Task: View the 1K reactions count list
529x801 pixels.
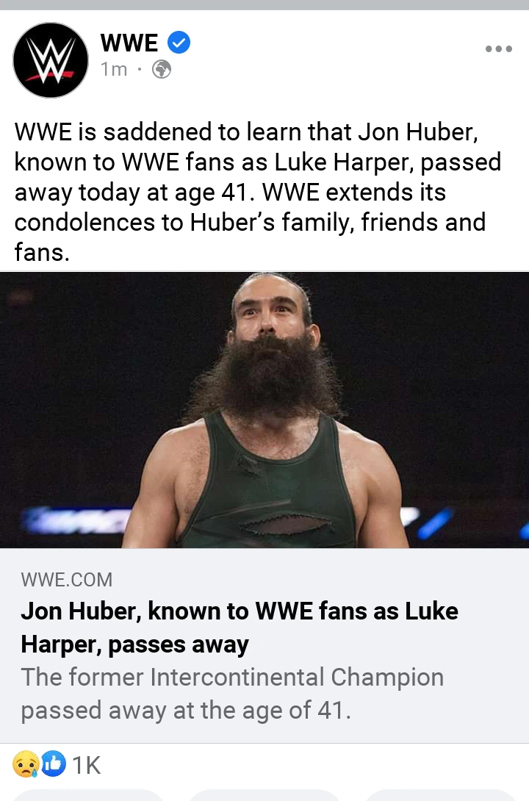Action: (x=87, y=765)
